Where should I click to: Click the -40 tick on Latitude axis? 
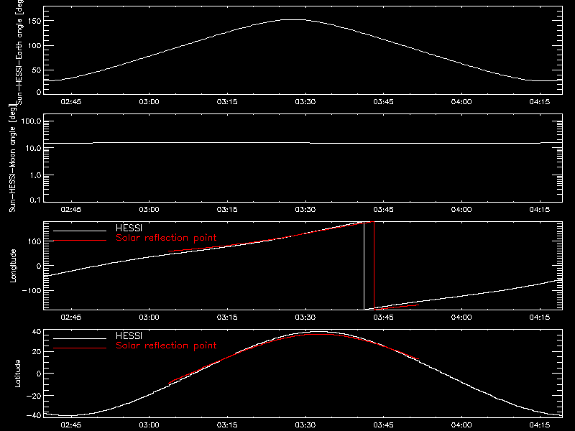tap(34, 416)
